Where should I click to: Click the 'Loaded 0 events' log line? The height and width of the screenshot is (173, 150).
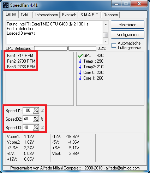click(x=21, y=33)
